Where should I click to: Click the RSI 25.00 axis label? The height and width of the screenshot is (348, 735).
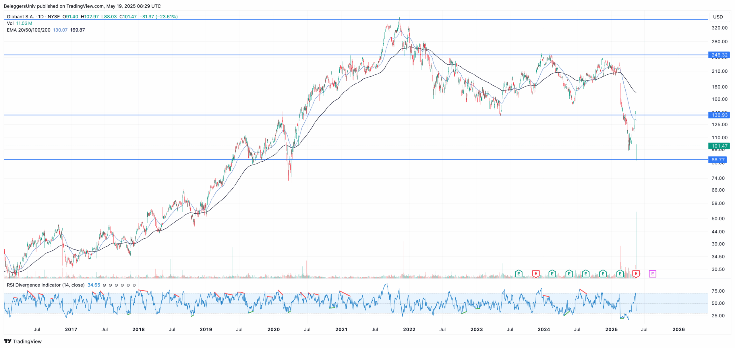(718, 316)
